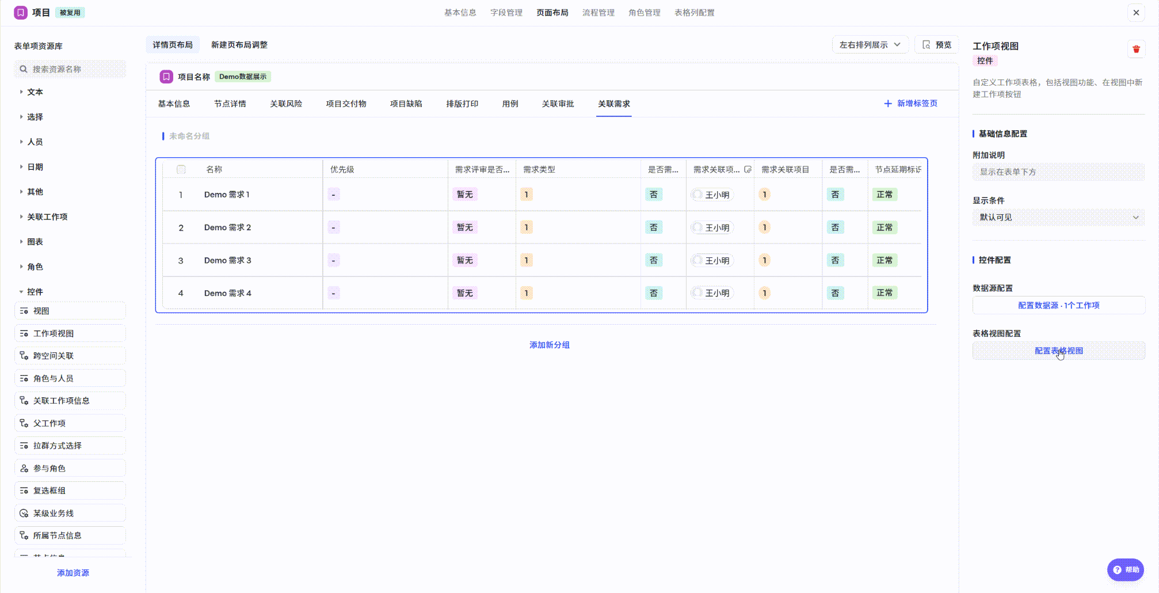The width and height of the screenshot is (1159, 593).
Task: Click the 优先级 column header
Action: coord(342,169)
